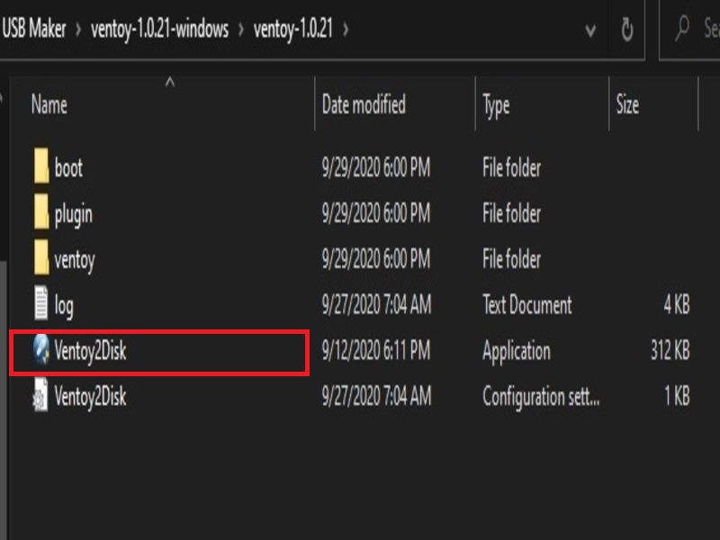This screenshot has width=720, height=540.
Task: Sort files by Size column
Action: [x=627, y=104]
